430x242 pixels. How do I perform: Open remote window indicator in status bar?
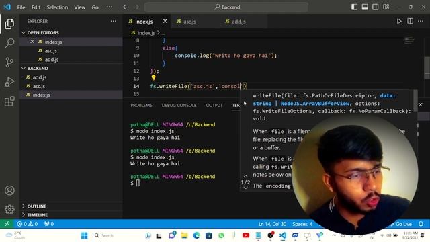coord(7,224)
